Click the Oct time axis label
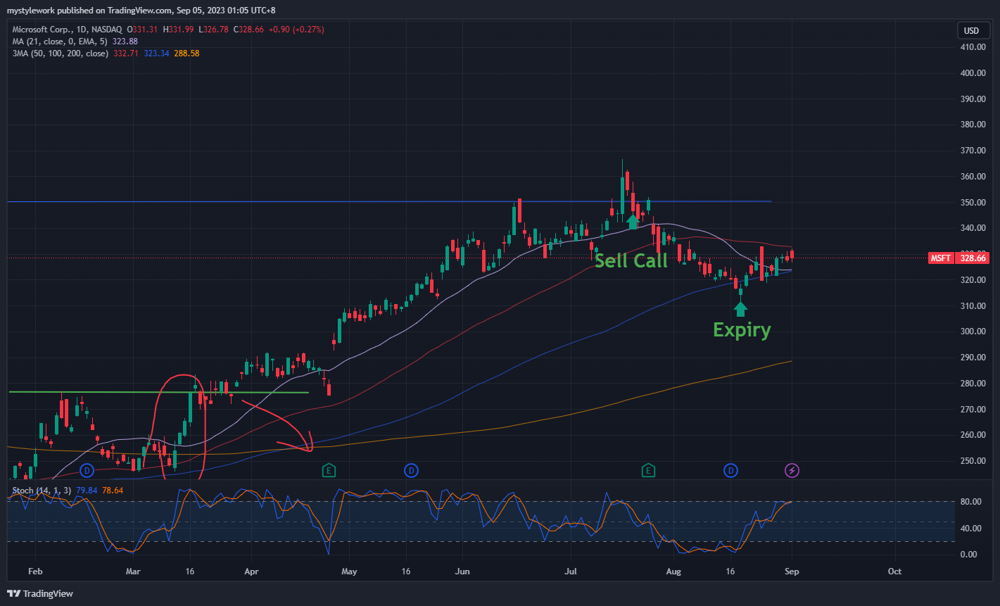Screen dimensions: 1000x606 coord(894,572)
